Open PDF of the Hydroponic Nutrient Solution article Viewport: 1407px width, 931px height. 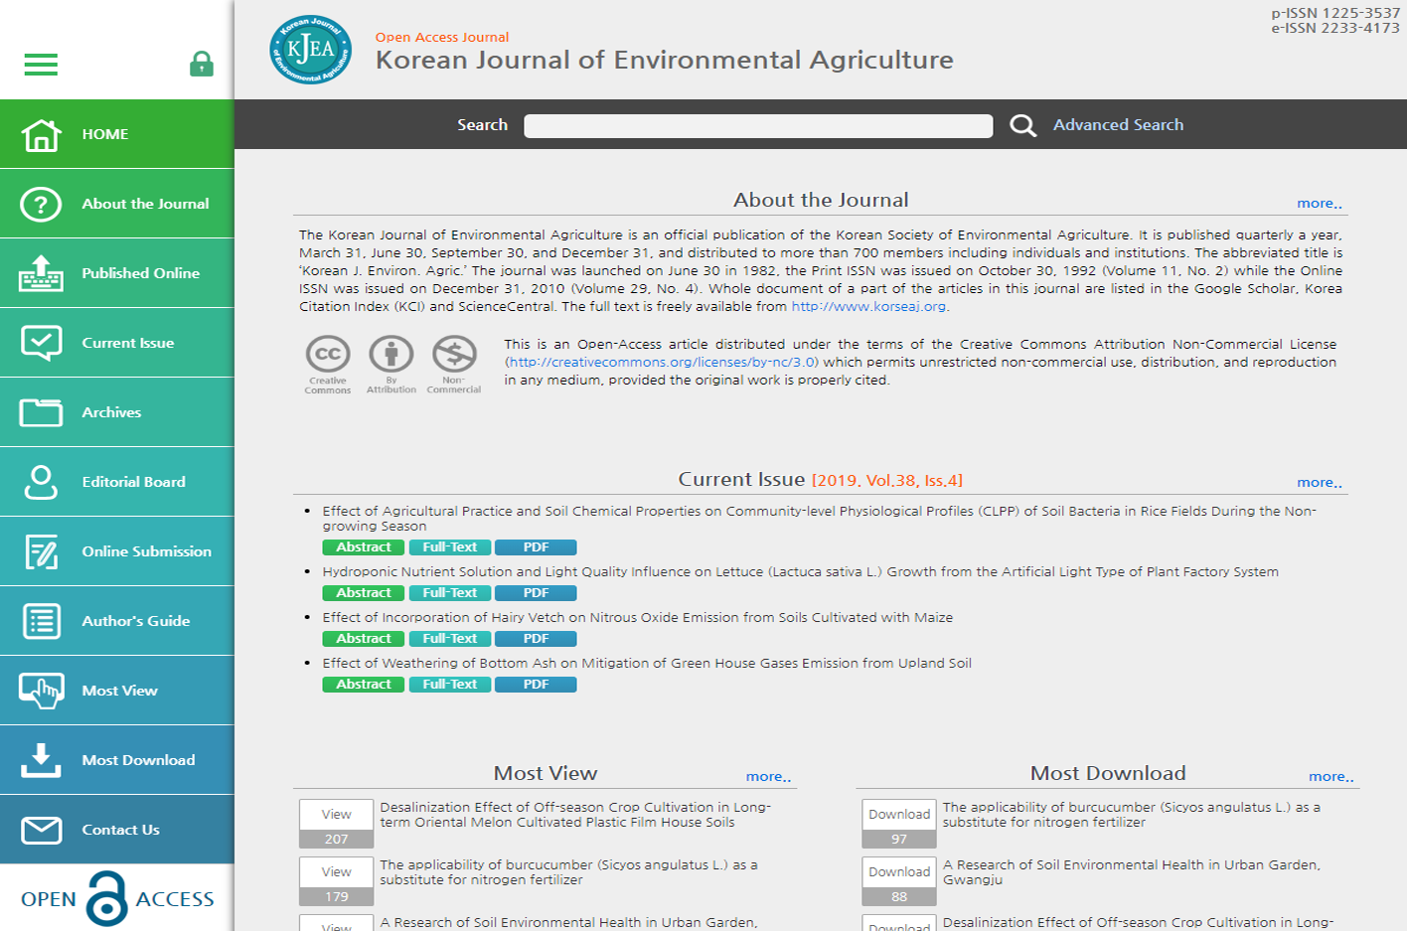[x=536, y=593]
